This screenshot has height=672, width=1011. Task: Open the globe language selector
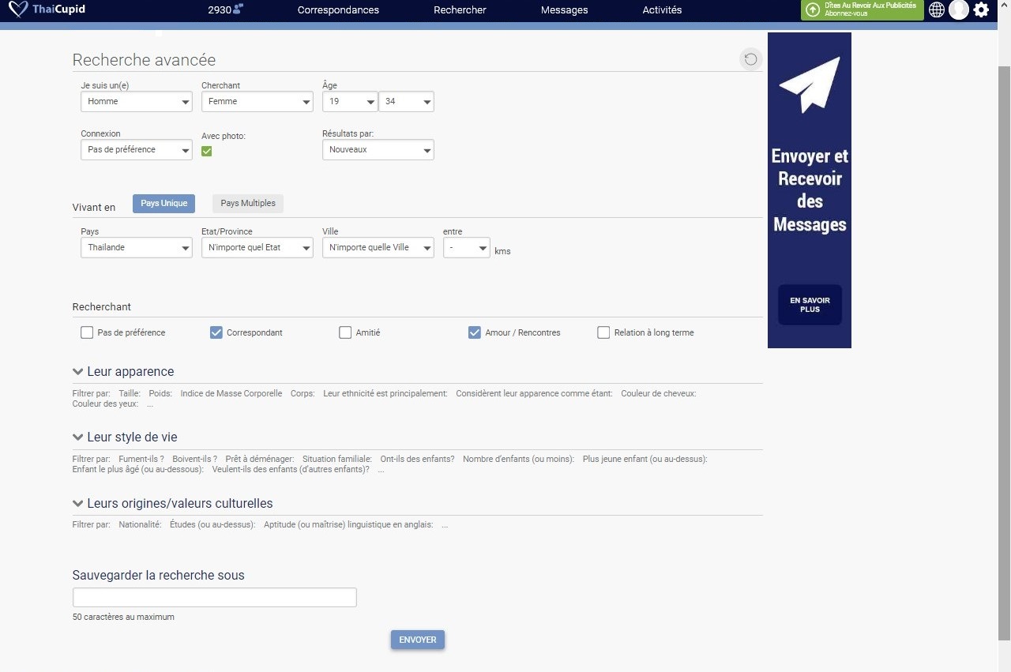(937, 10)
